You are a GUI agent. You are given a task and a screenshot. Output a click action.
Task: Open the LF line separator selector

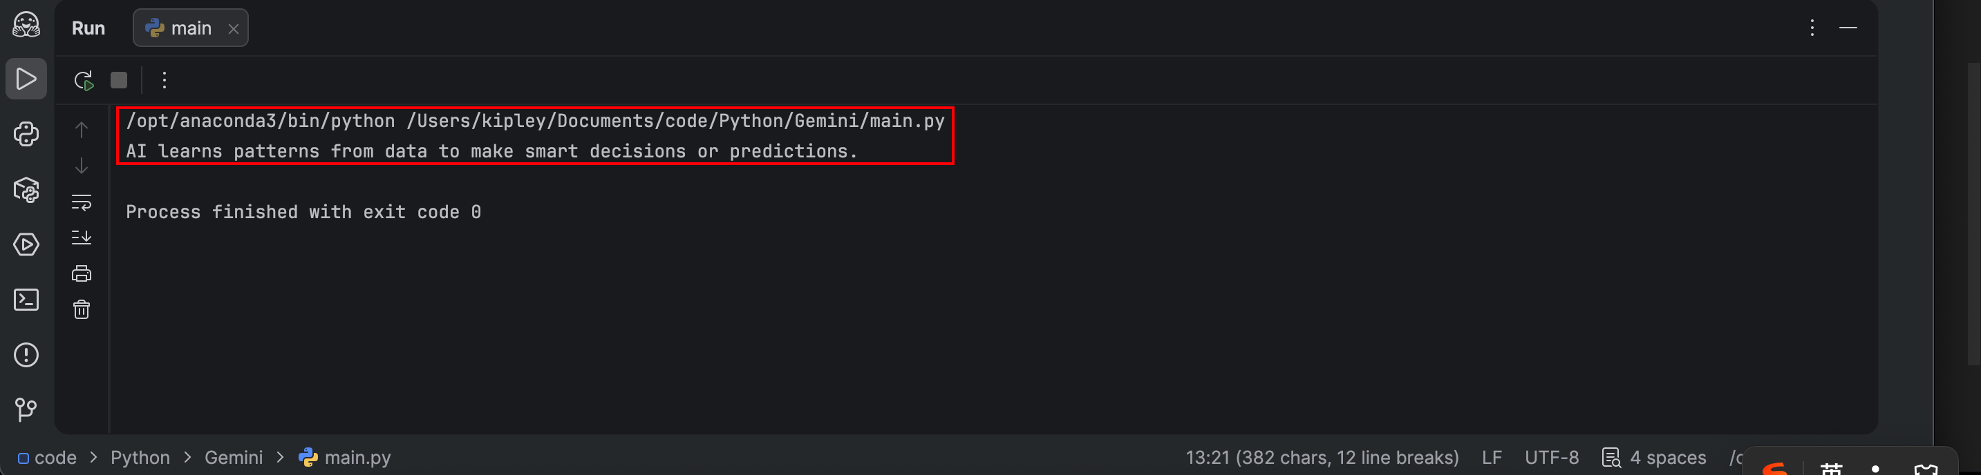coord(1491,458)
